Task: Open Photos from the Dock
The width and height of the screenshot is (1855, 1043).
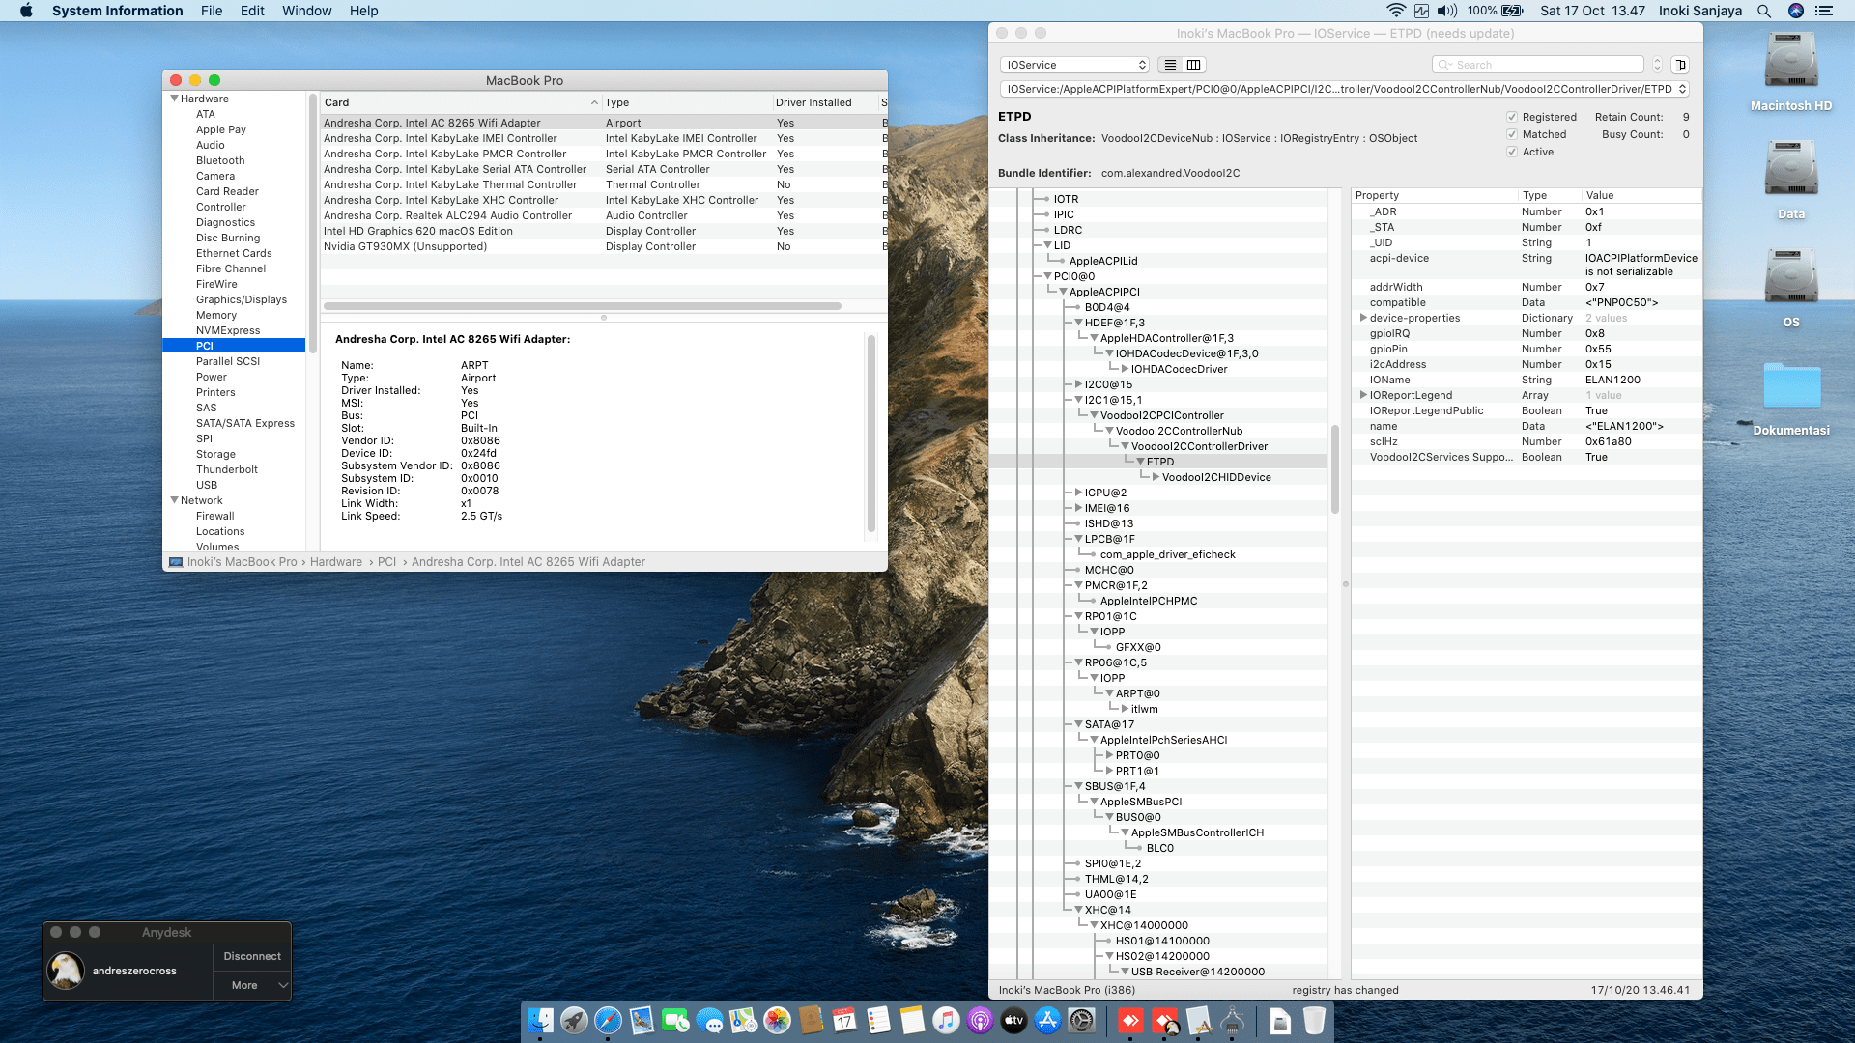Action: tap(777, 1020)
